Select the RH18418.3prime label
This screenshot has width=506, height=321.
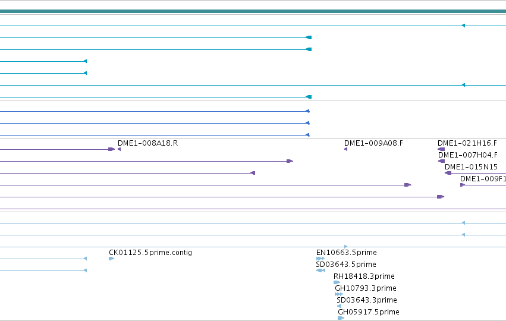click(364, 276)
